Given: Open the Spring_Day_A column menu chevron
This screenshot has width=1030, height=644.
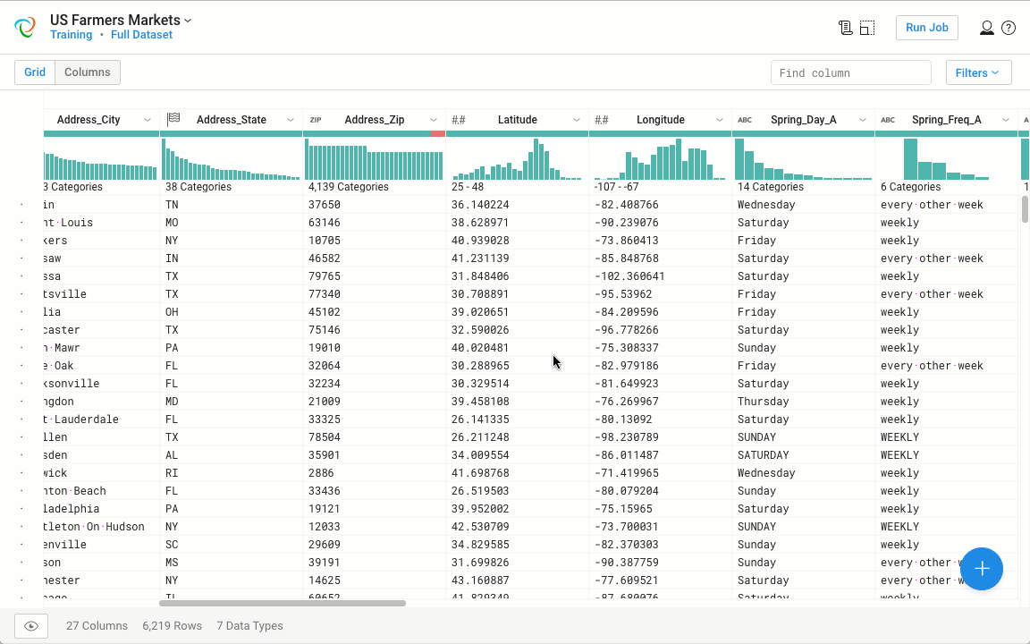Looking at the screenshot, I should click(x=863, y=120).
